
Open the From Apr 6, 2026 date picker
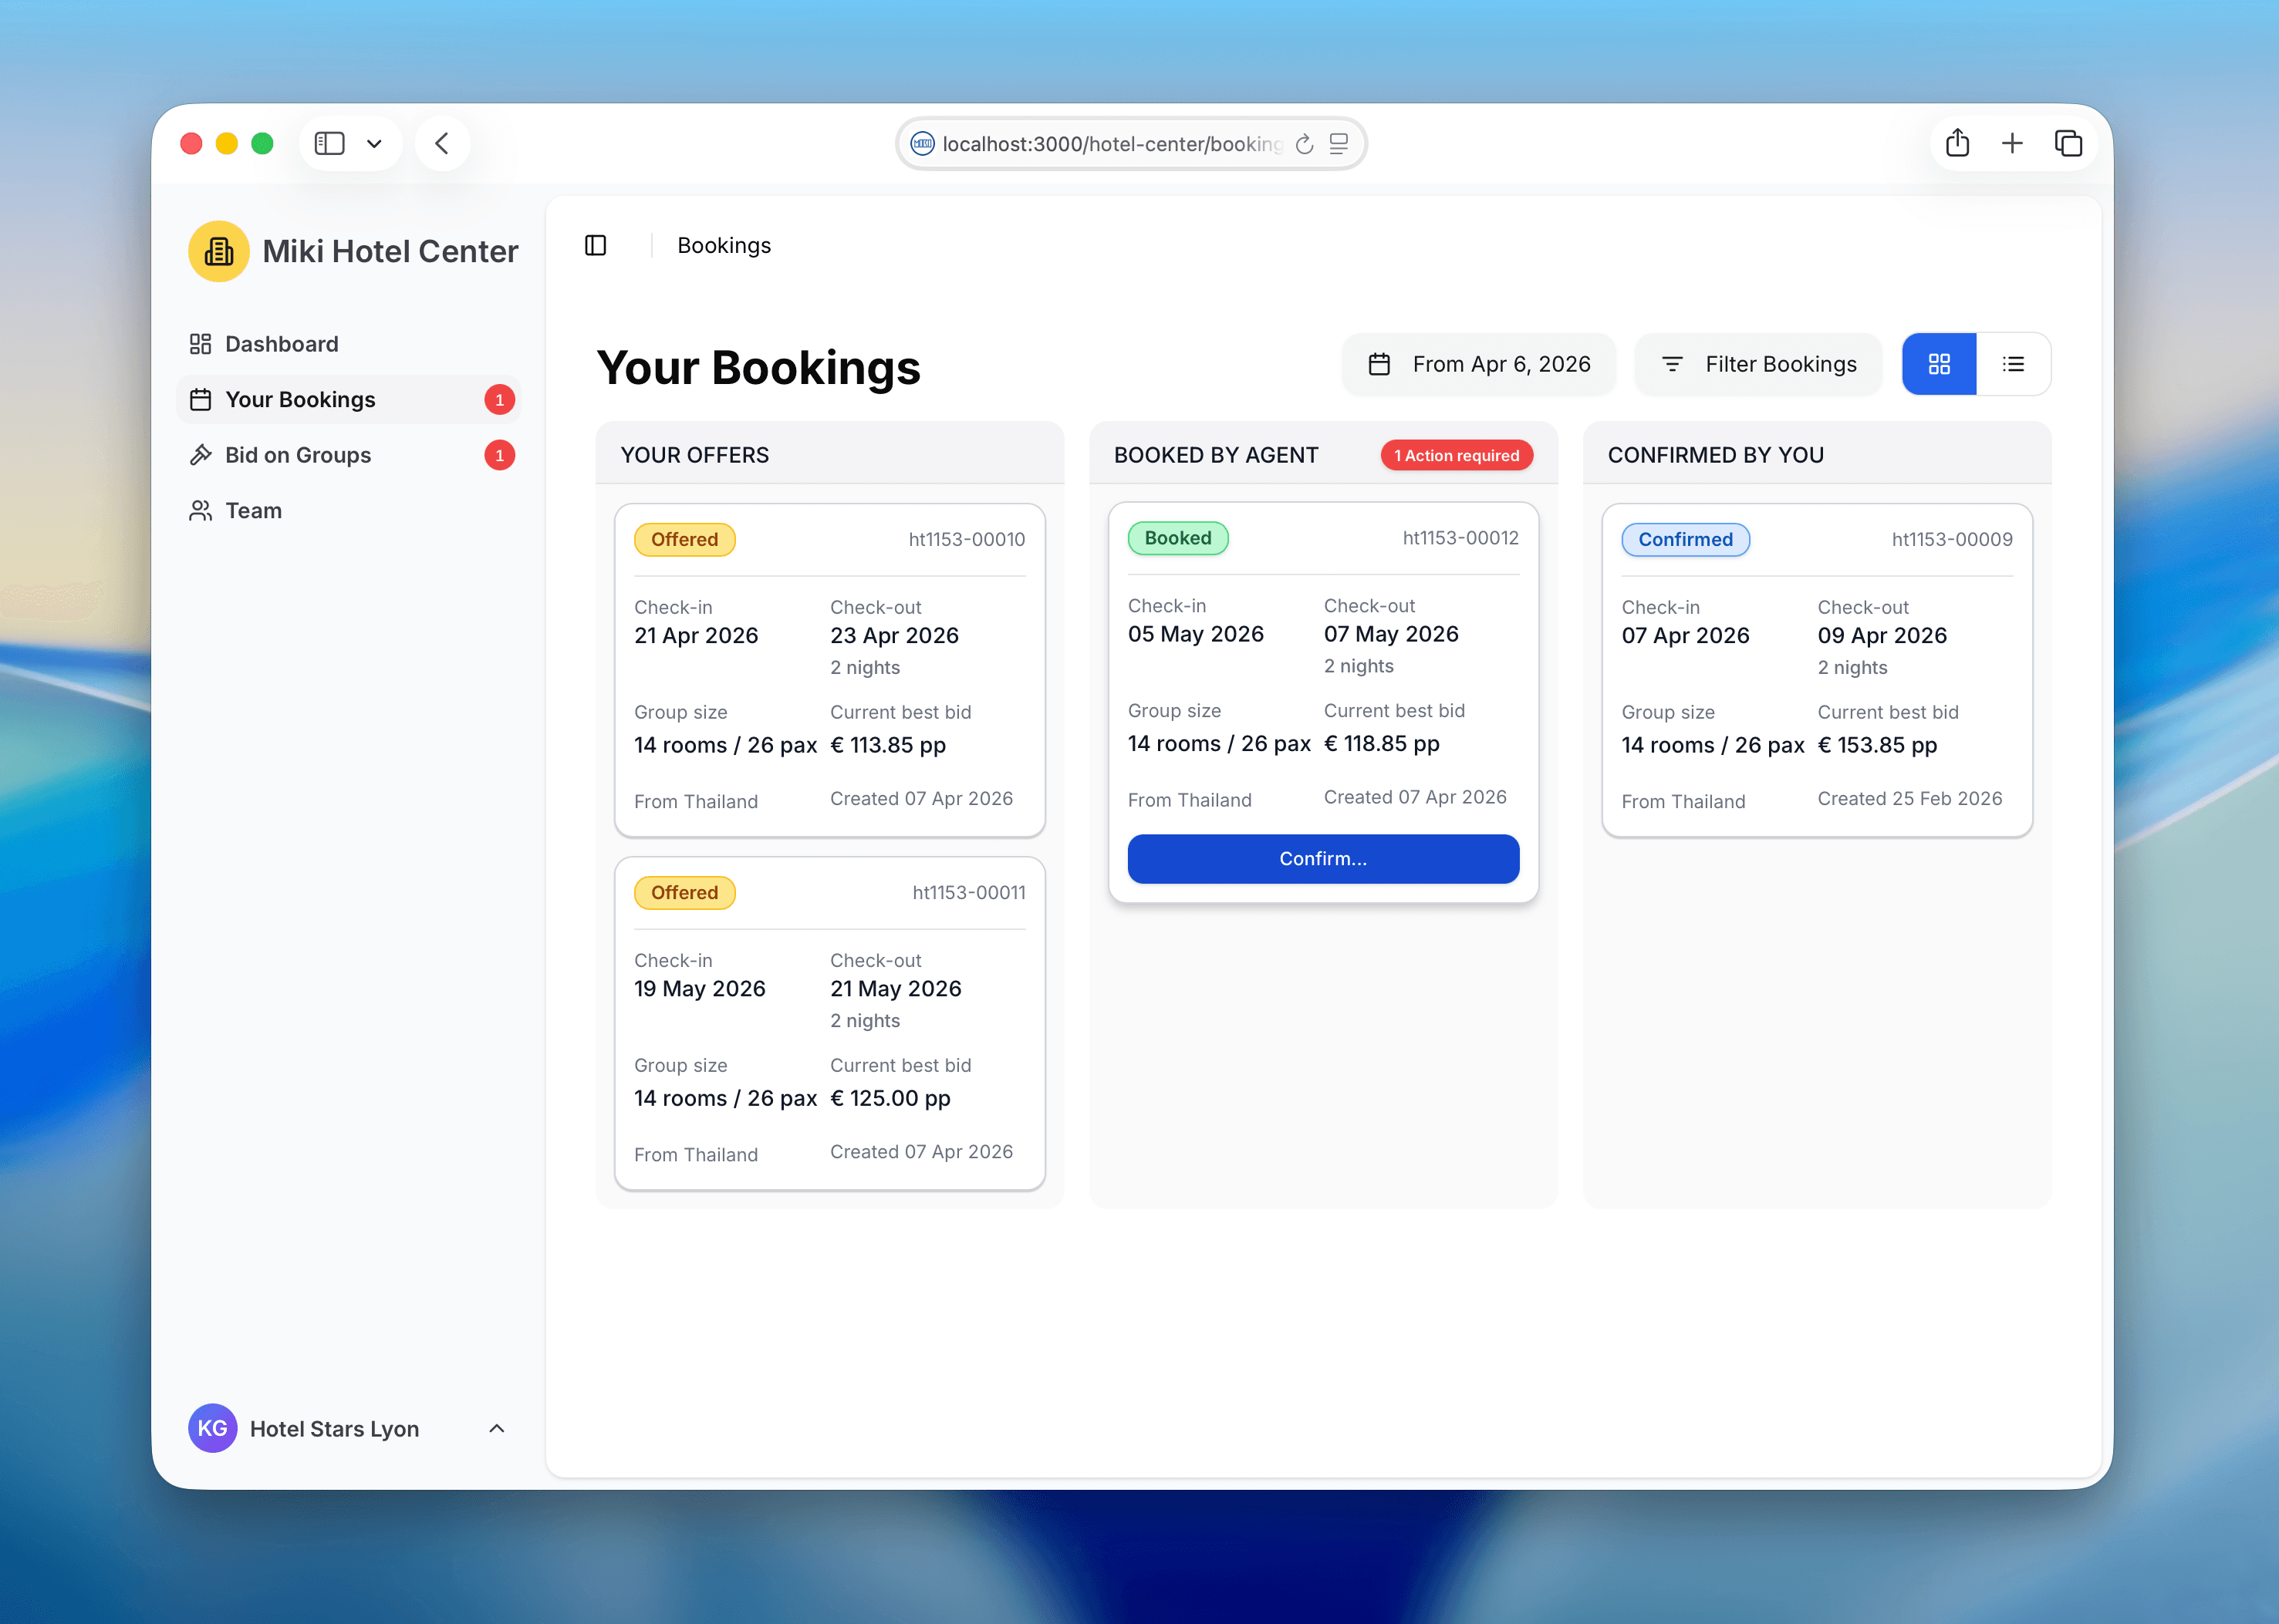[1479, 364]
